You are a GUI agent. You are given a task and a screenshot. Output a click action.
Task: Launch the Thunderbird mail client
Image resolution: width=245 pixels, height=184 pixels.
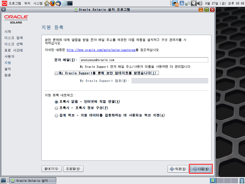pos(58,3)
